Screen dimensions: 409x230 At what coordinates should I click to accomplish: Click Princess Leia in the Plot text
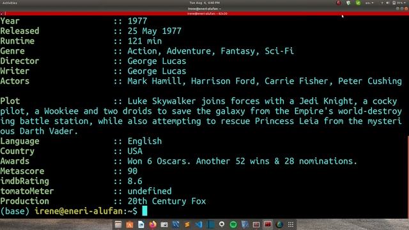pyautogui.click(x=286, y=121)
